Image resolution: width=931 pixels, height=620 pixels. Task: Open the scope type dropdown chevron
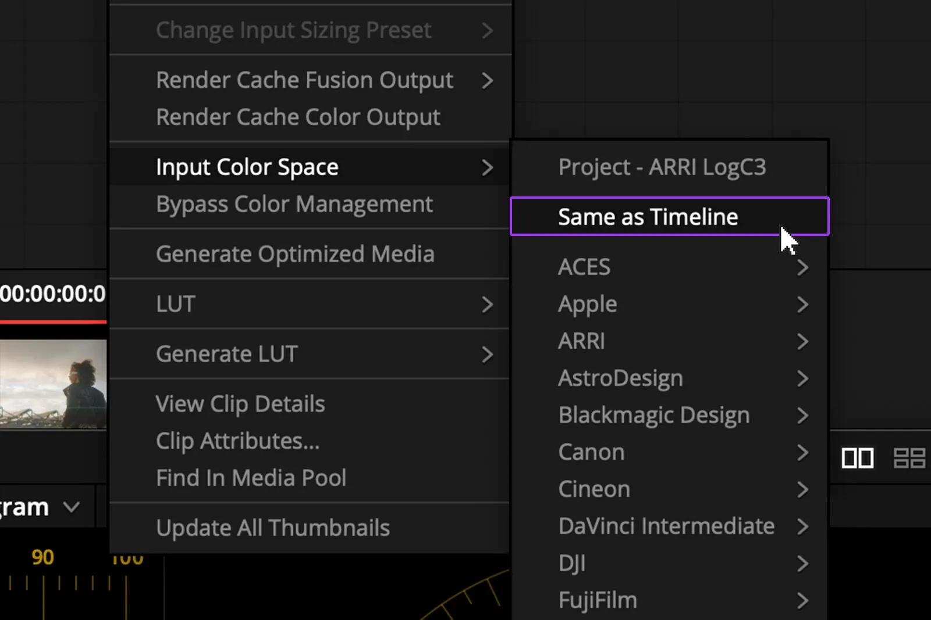click(x=72, y=507)
